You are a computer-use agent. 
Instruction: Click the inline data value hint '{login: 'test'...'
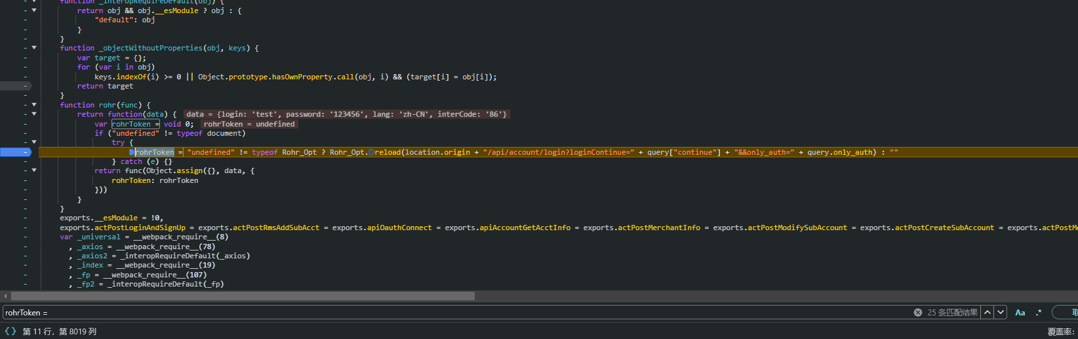(346, 114)
